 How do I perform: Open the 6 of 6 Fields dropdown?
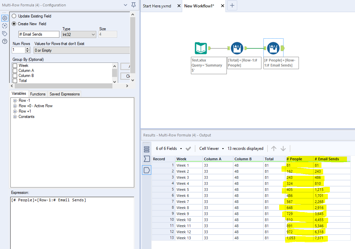point(169,149)
